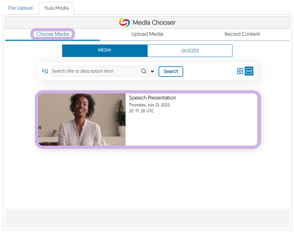The height and width of the screenshot is (233, 294).
Task: Click the Media Chooser heading text
Action: (x=154, y=22)
